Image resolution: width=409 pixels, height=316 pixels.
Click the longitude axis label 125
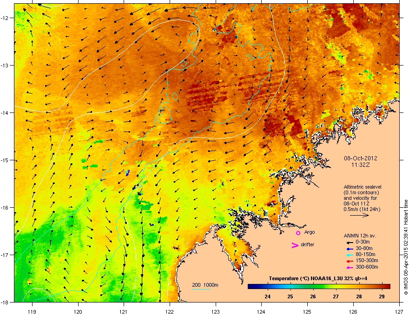(x=307, y=311)
